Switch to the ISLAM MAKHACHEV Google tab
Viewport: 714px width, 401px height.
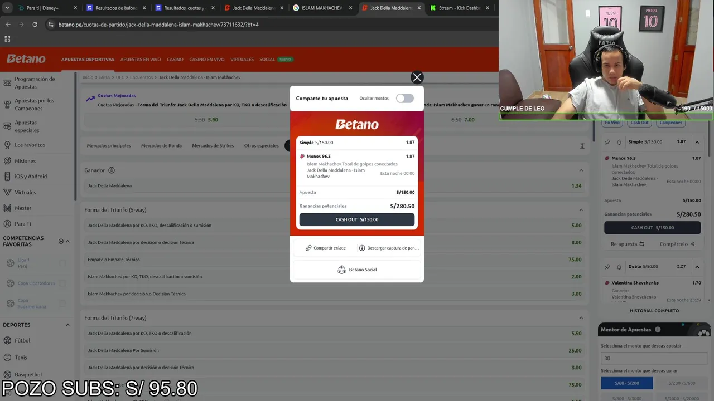click(x=322, y=8)
